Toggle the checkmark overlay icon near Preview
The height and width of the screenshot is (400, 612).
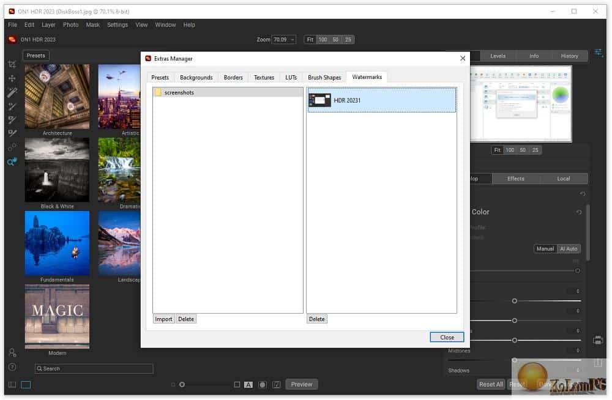tap(277, 385)
